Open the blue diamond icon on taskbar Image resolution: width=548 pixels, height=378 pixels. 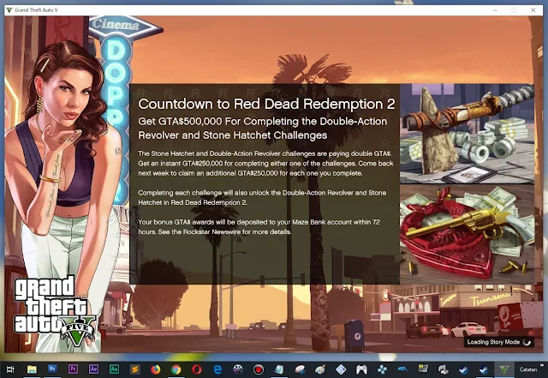point(341,369)
